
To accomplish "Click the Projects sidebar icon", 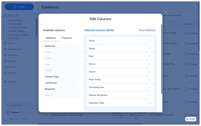I will tap(5, 73).
